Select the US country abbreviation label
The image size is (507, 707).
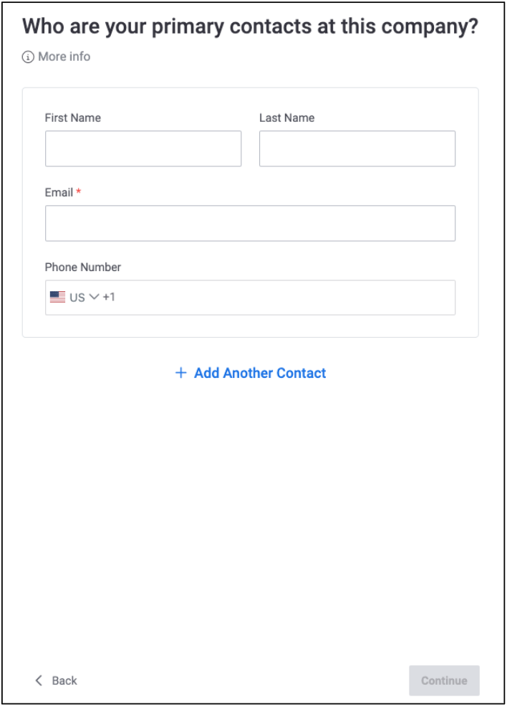77,297
